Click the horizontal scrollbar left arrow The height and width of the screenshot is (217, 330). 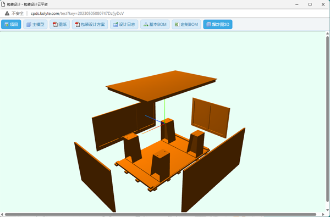click(2, 214)
